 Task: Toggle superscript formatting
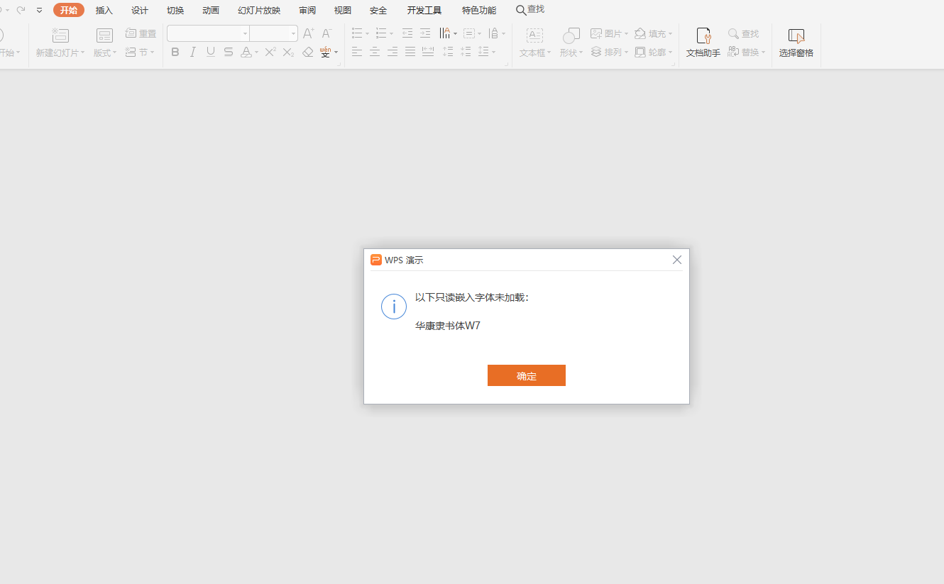270,52
